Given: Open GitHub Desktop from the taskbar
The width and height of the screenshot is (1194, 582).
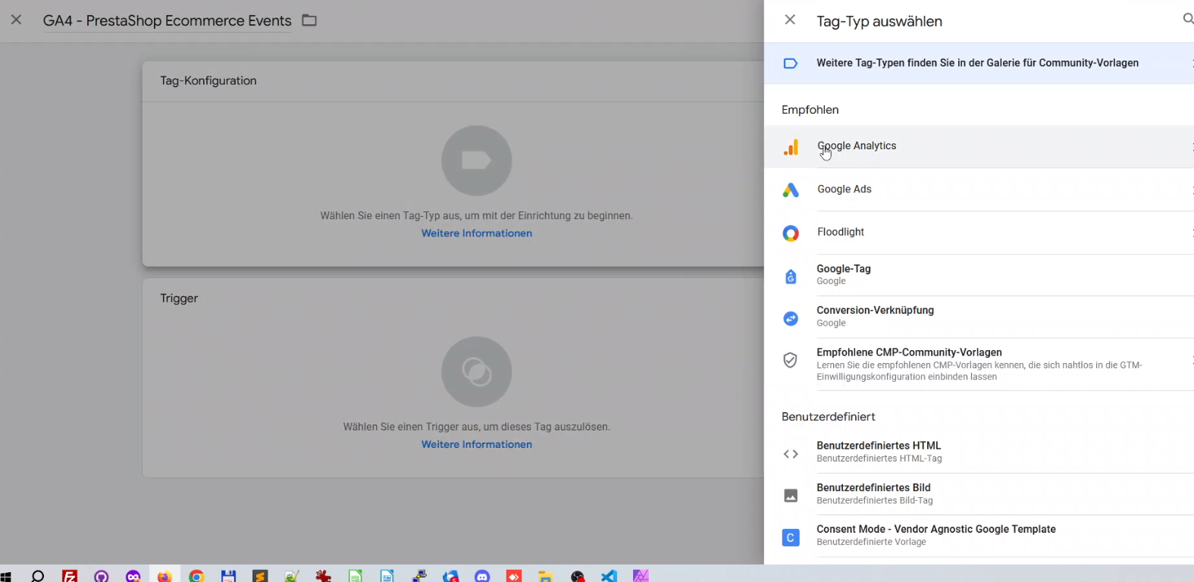Looking at the screenshot, I should tap(102, 577).
